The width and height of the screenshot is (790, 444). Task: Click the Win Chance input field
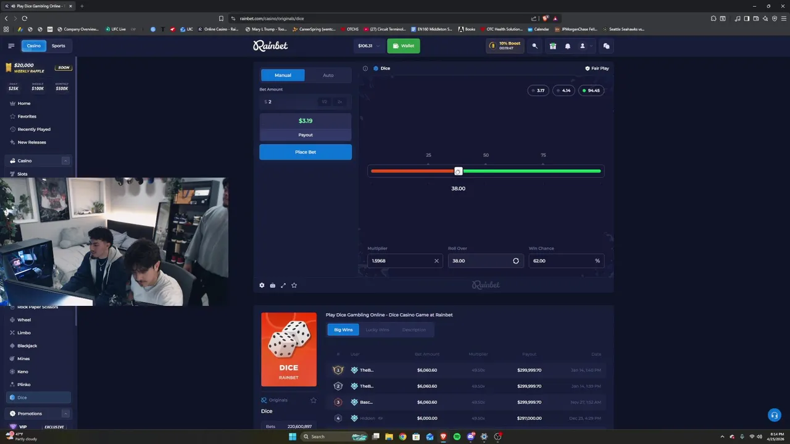[x=566, y=261]
